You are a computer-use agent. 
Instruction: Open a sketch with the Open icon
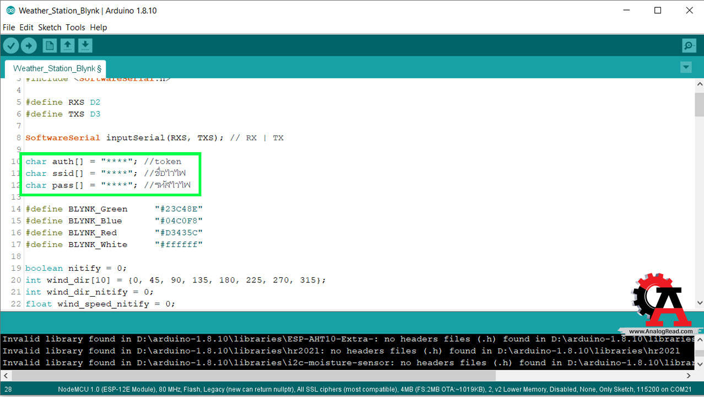67,45
